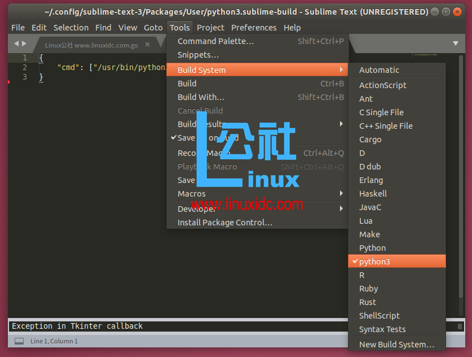Open tab list dropdown triangle
This screenshot has width=472, height=357.
(456, 43)
